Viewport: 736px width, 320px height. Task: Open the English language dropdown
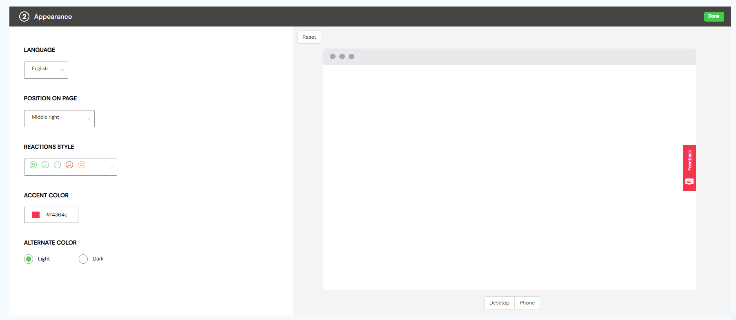(x=46, y=70)
